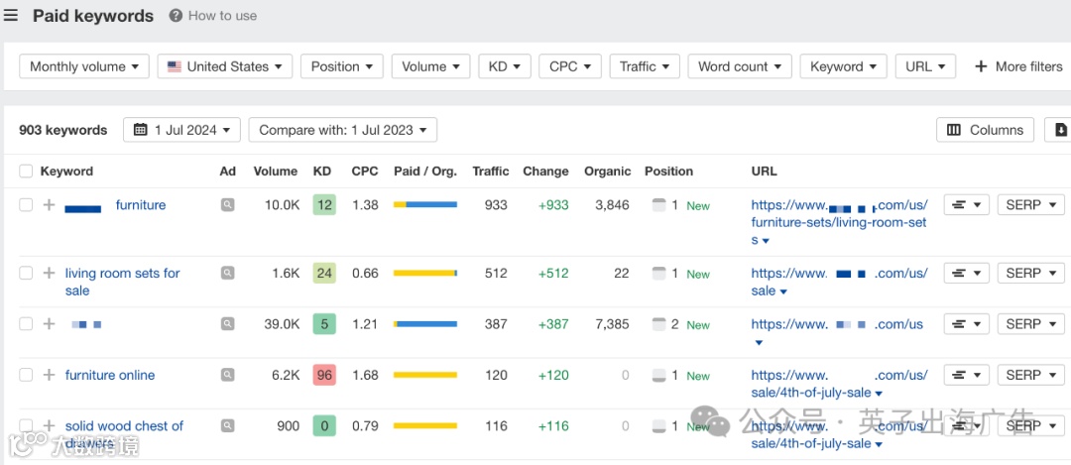Viewport: 1071px width, 465px height.
Task: Open the hamburger navigation menu
Action: tap(11, 16)
